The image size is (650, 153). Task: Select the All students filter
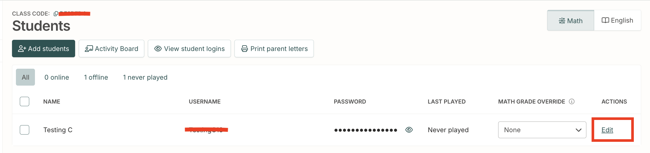click(x=25, y=77)
